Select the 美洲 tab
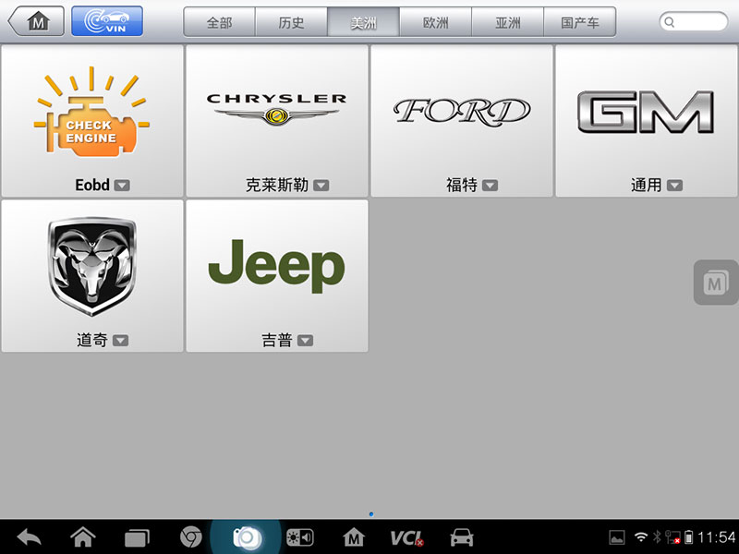Image resolution: width=739 pixels, height=554 pixels. point(363,22)
